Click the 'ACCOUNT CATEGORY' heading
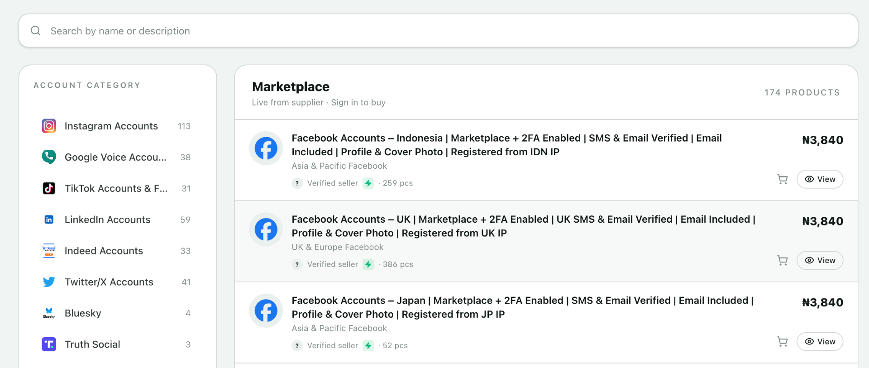The width and height of the screenshot is (869, 368). tap(87, 85)
